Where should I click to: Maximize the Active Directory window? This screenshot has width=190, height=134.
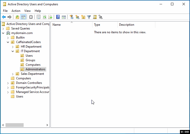point(172,4)
